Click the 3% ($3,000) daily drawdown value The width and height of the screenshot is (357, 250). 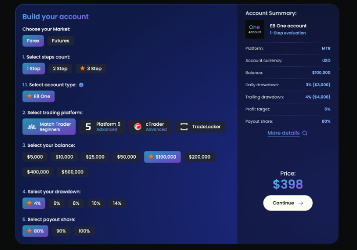318,85
